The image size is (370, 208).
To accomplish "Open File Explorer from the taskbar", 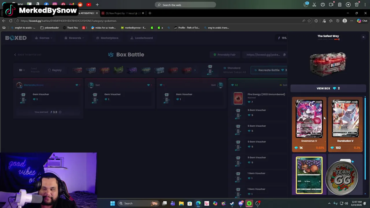I will [181, 203].
